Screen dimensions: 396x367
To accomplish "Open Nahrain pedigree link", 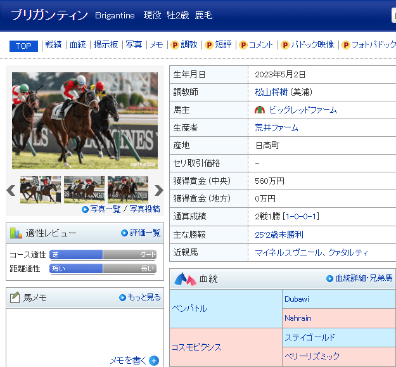I will (x=298, y=318).
